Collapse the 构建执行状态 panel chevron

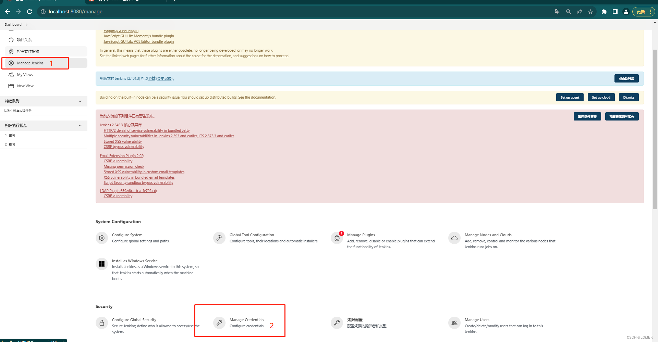click(80, 125)
